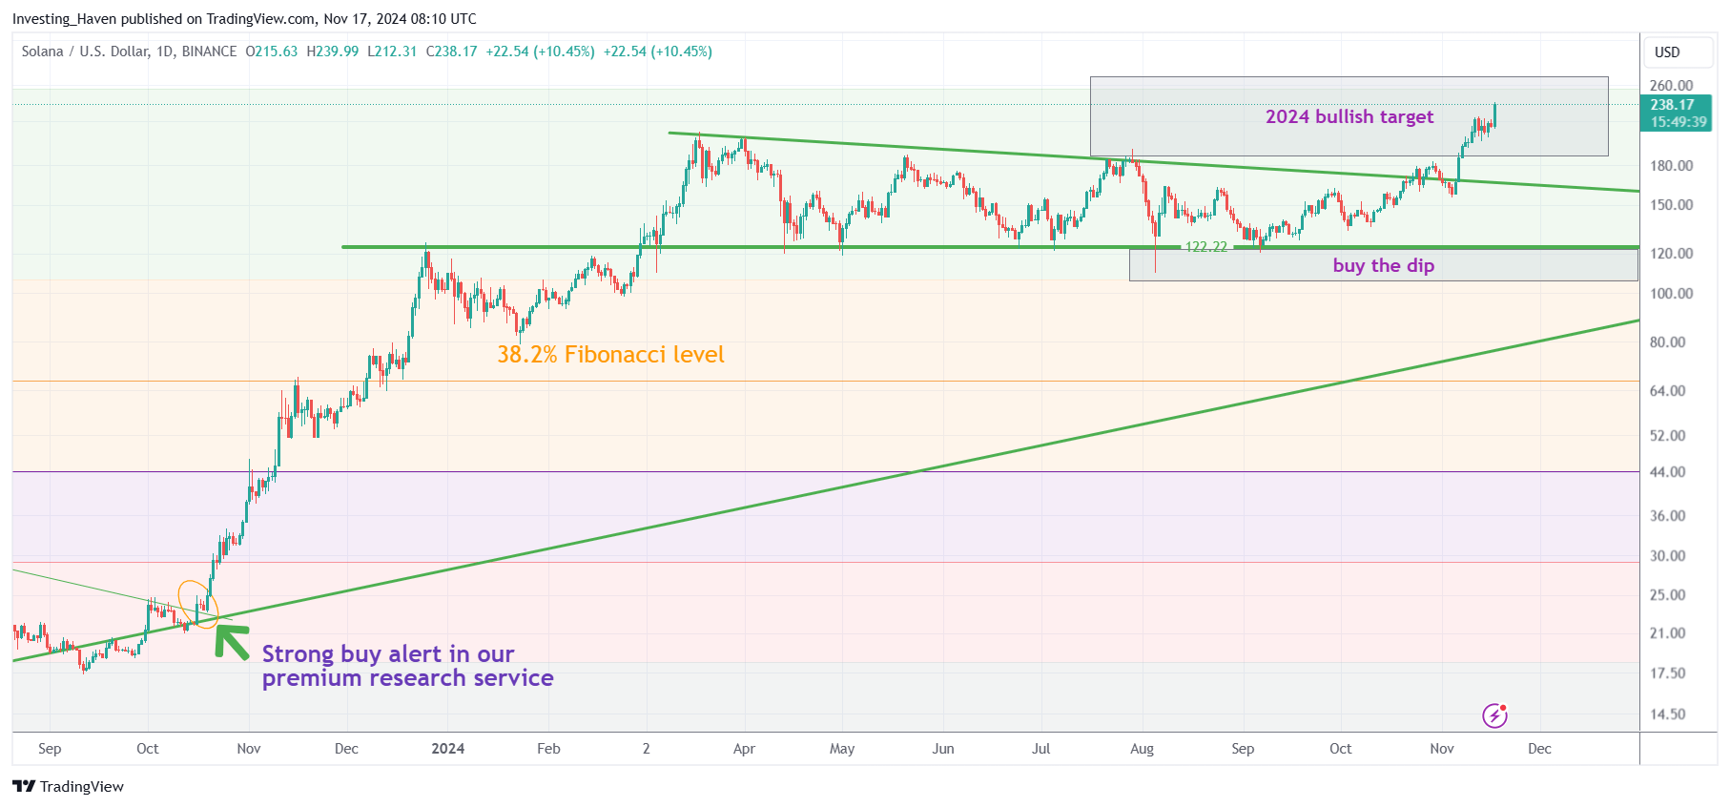Click the 122.22 level label
The image size is (1730, 807).
coord(1205,247)
